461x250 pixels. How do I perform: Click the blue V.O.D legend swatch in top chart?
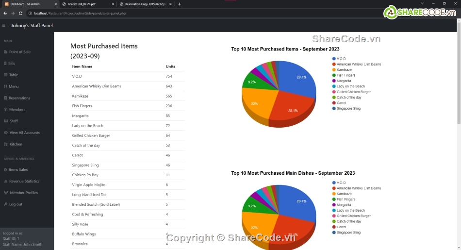click(x=334, y=59)
